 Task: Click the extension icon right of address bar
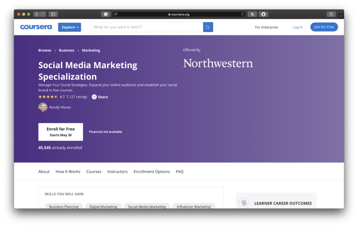pyautogui.click(x=252, y=14)
